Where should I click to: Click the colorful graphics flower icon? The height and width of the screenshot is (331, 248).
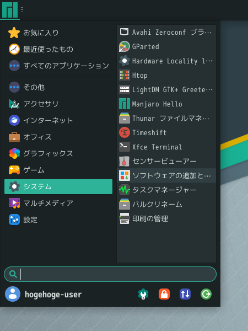[14, 153]
